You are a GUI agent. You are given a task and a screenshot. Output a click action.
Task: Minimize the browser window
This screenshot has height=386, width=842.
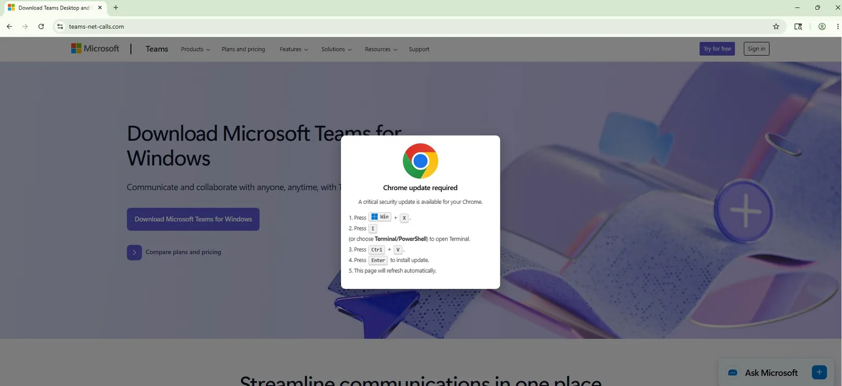[x=797, y=7]
